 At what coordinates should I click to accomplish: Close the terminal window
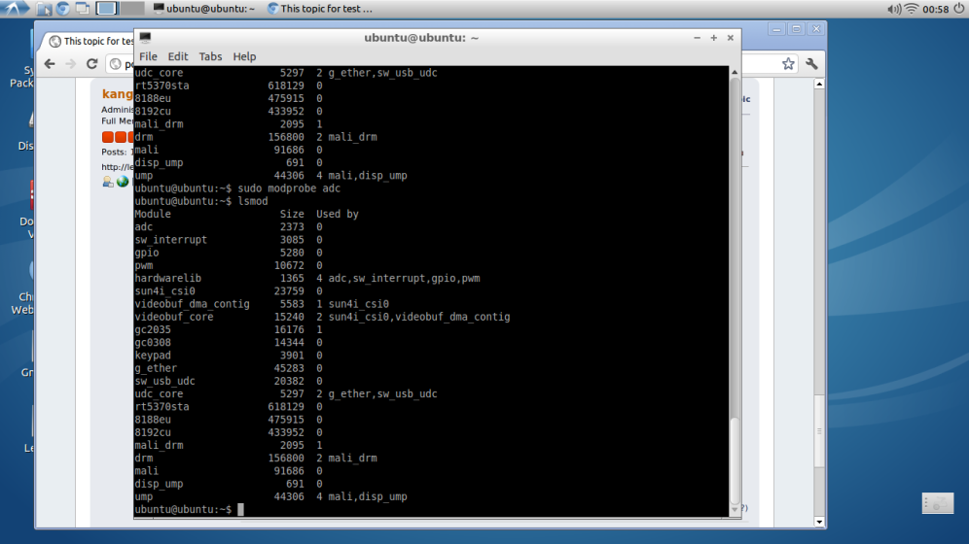pyautogui.click(x=731, y=38)
